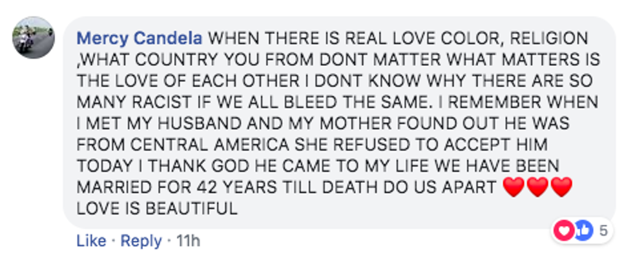Open the 11h timestamp link
Screen dimensions: 633x259
point(188,241)
